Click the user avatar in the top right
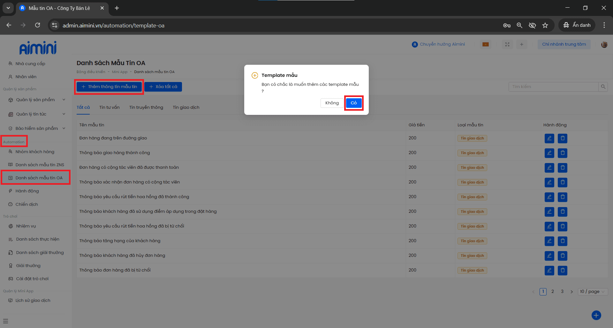 (x=604, y=45)
